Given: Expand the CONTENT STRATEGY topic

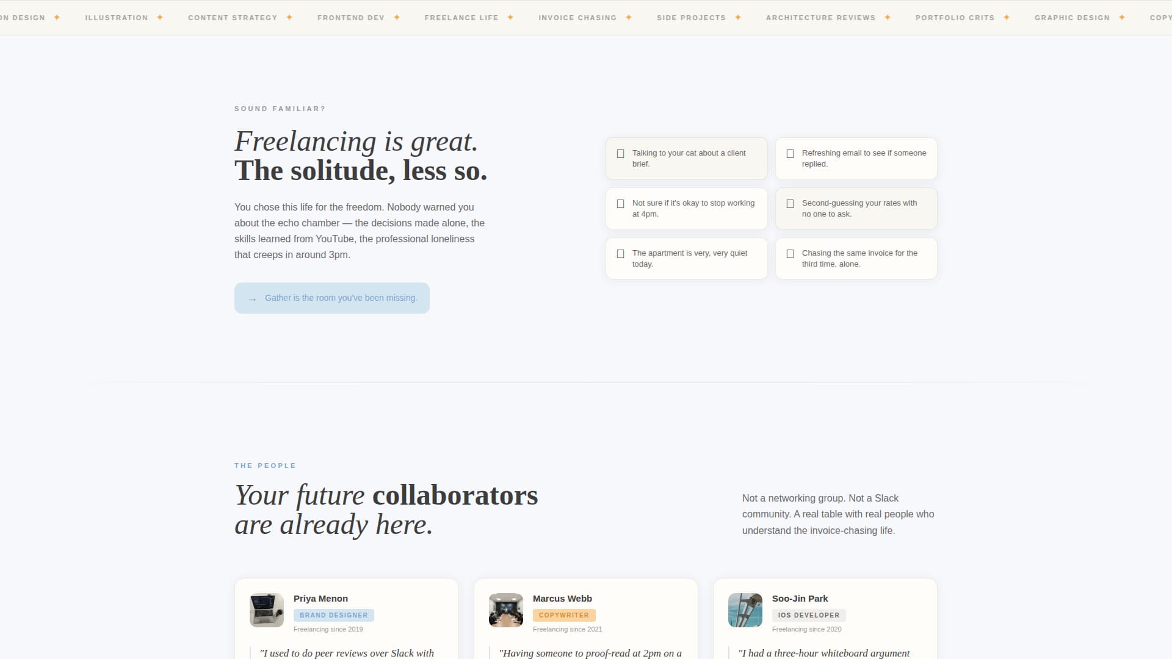Looking at the screenshot, I should pos(233,18).
